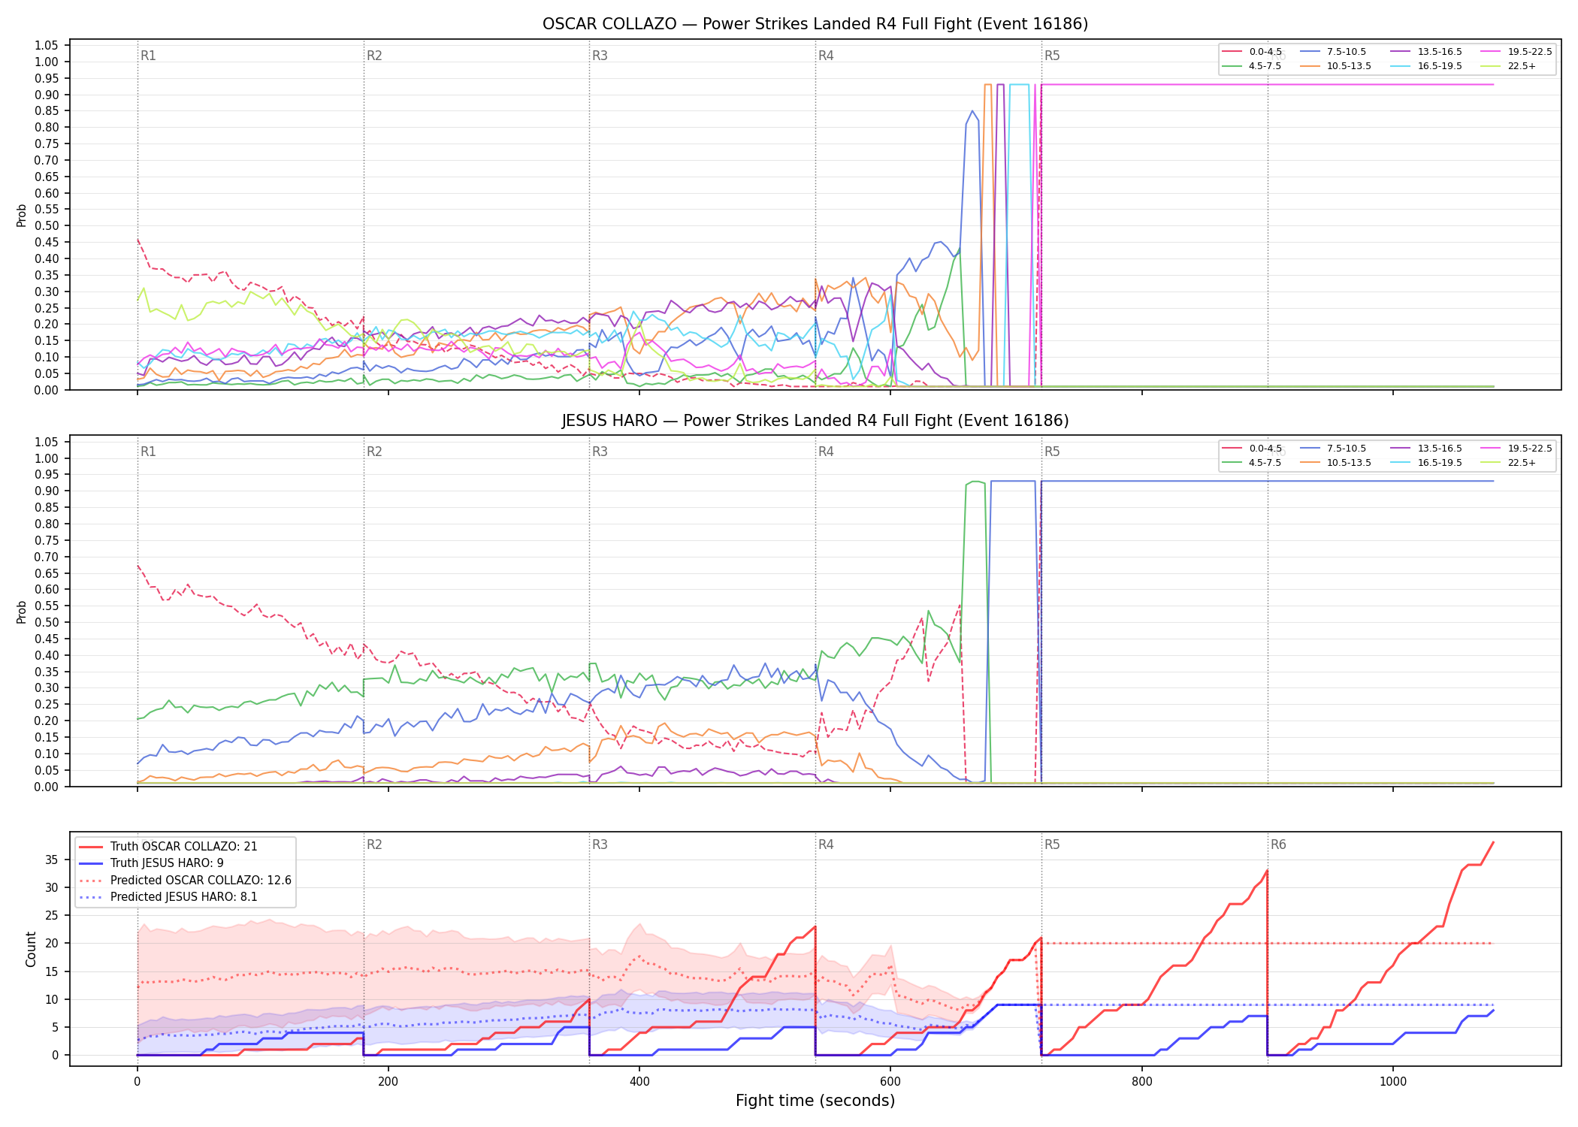Click the 'Truth JESUS HARO: 9' legend entry
The height and width of the screenshot is (1127, 1578).
[x=152, y=863]
